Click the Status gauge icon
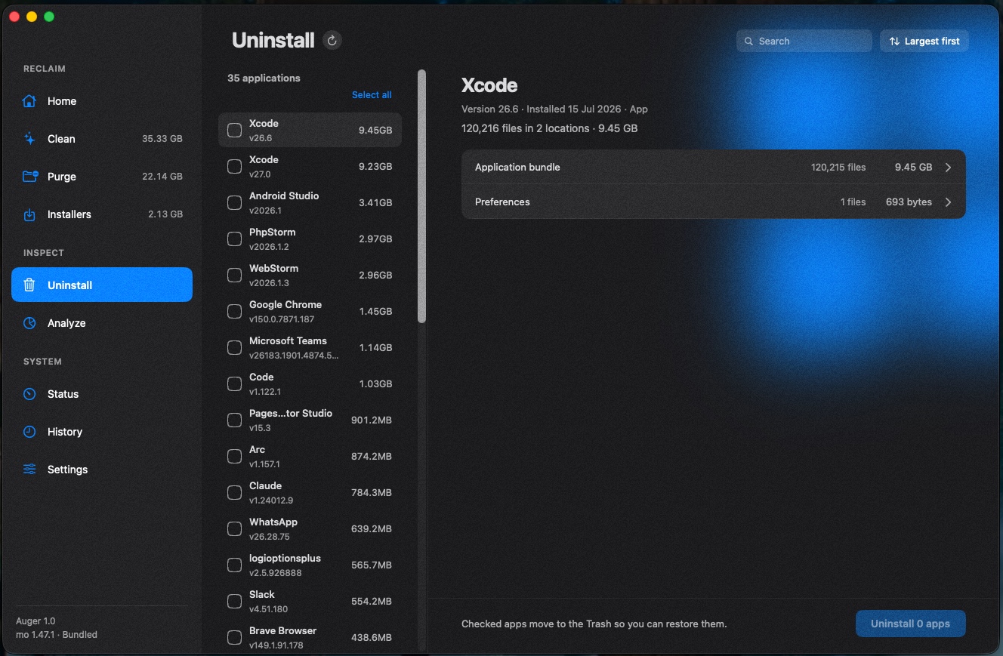The height and width of the screenshot is (656, 1003). 29,394
